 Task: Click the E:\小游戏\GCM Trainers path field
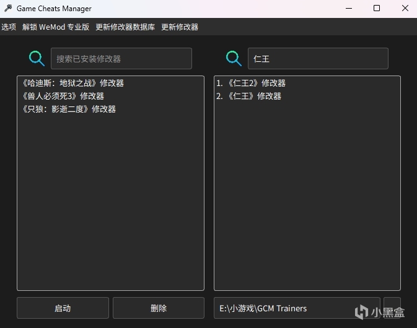297,308
